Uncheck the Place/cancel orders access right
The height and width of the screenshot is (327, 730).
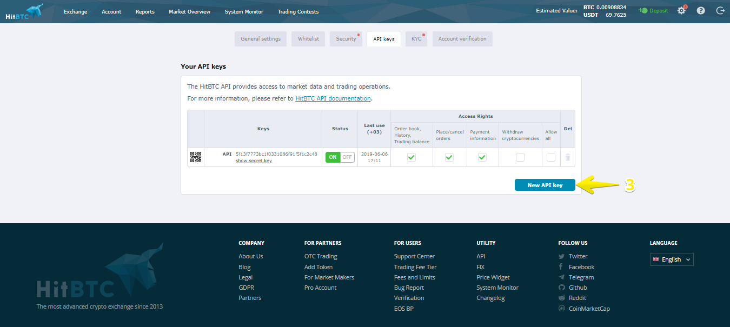(x=449, y=157)
